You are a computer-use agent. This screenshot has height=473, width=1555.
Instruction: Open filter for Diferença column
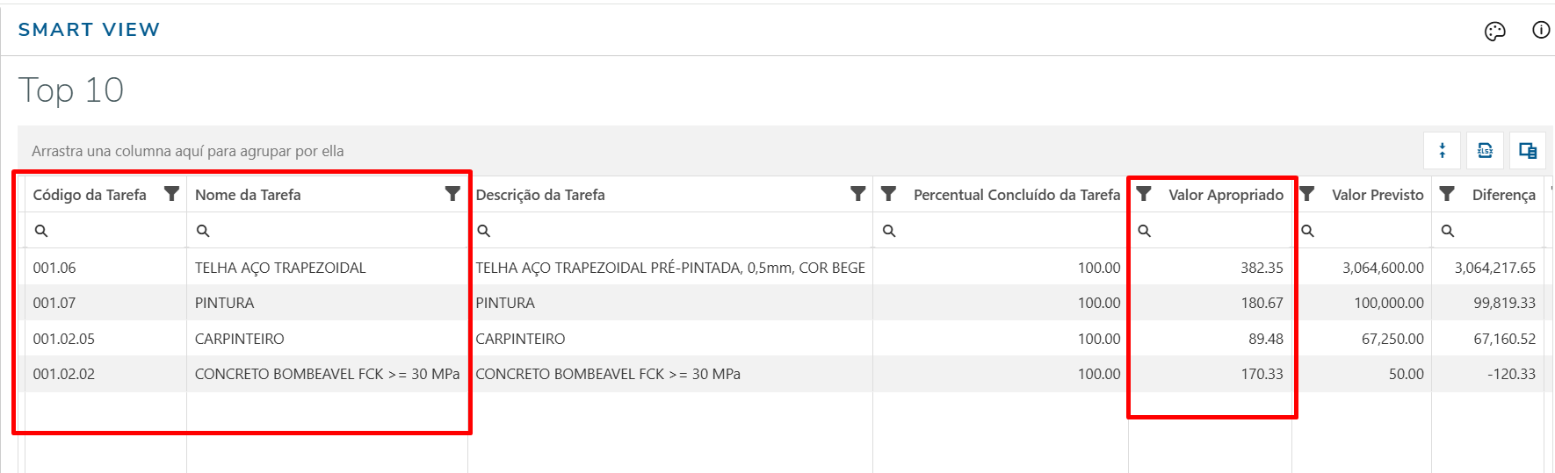[x=1447, y=194]
